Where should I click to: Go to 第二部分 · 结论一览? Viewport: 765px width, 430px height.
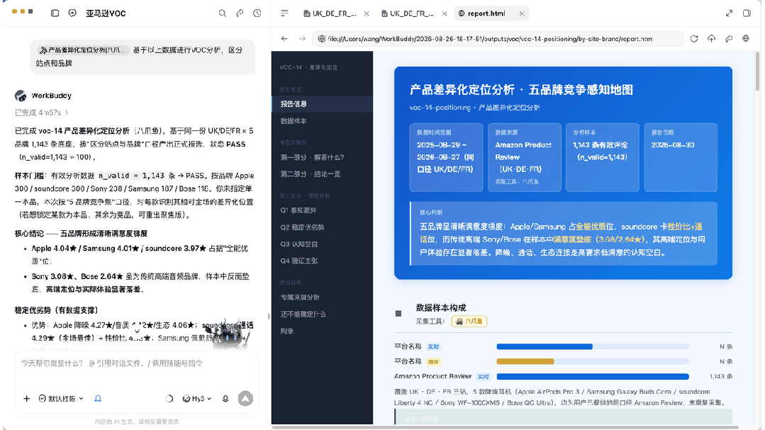(x=322, y=174)
